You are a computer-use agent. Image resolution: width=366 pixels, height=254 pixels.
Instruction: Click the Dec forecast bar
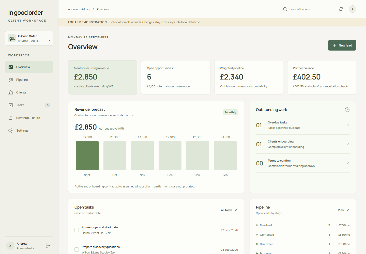(x=170, y=155)
